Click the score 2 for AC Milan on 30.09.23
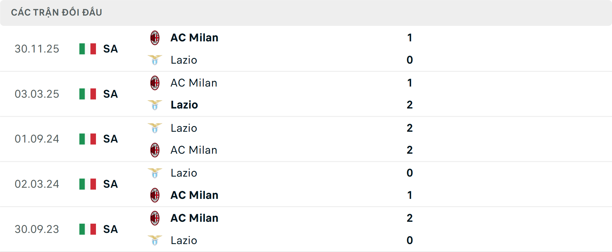 (x=410, y=218)
